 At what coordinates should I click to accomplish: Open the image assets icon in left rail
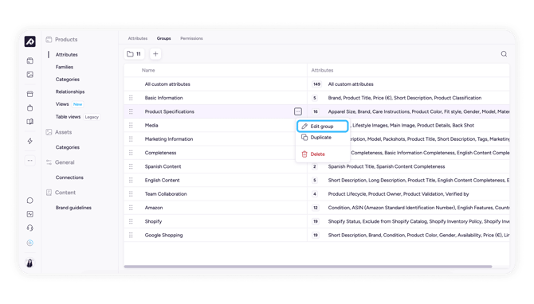(30, 75)
